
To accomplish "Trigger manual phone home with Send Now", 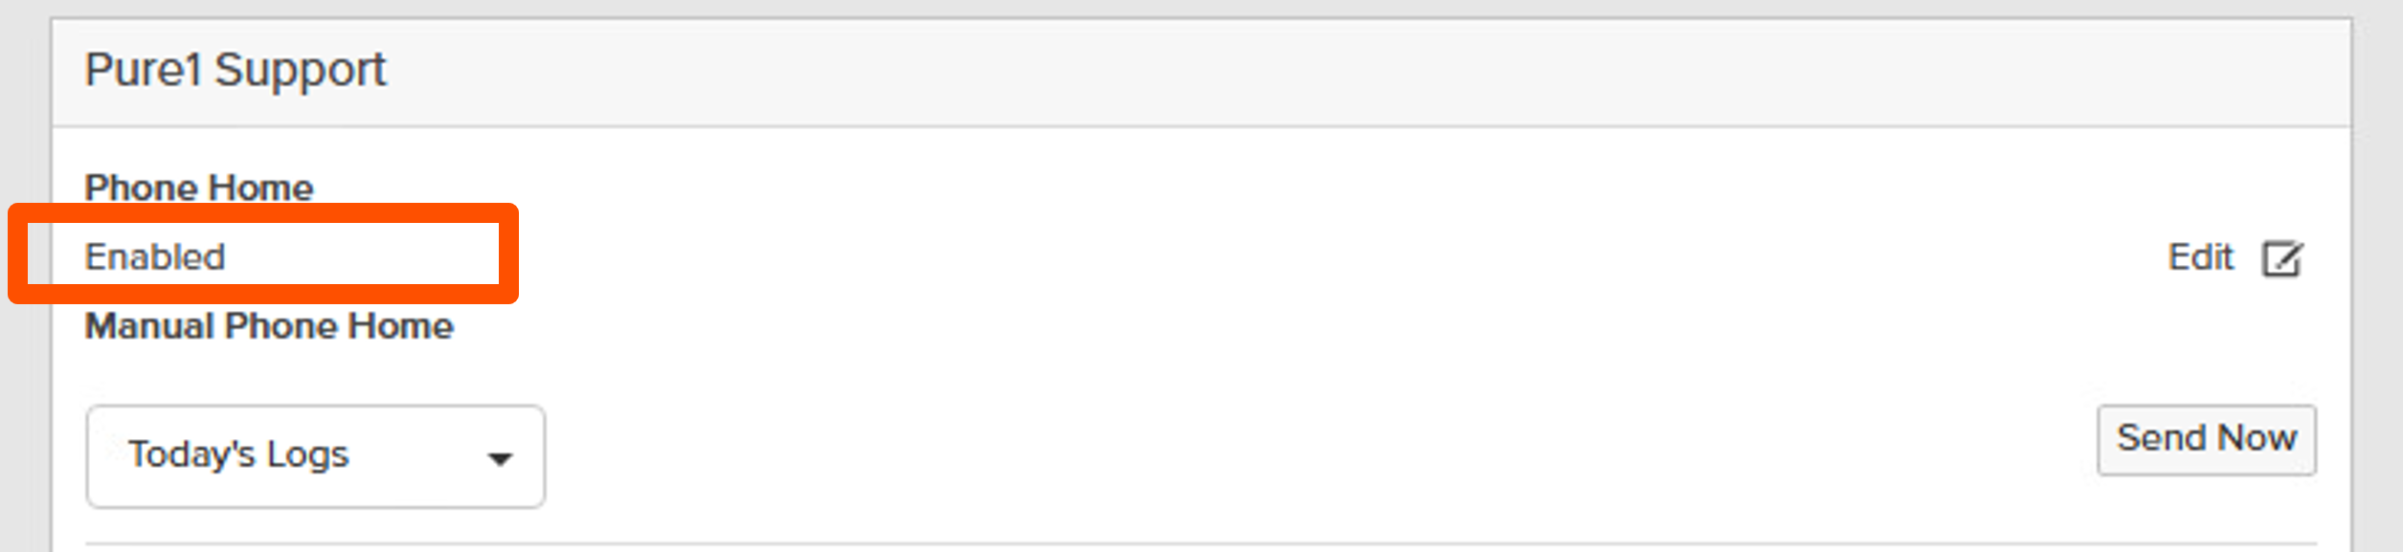I will (2206, 439).
